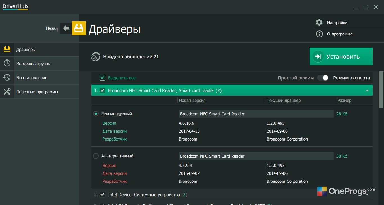
Task: Click Broadcom Corporation in the Рекомендуемый block
Action: [x=287, y=139]
